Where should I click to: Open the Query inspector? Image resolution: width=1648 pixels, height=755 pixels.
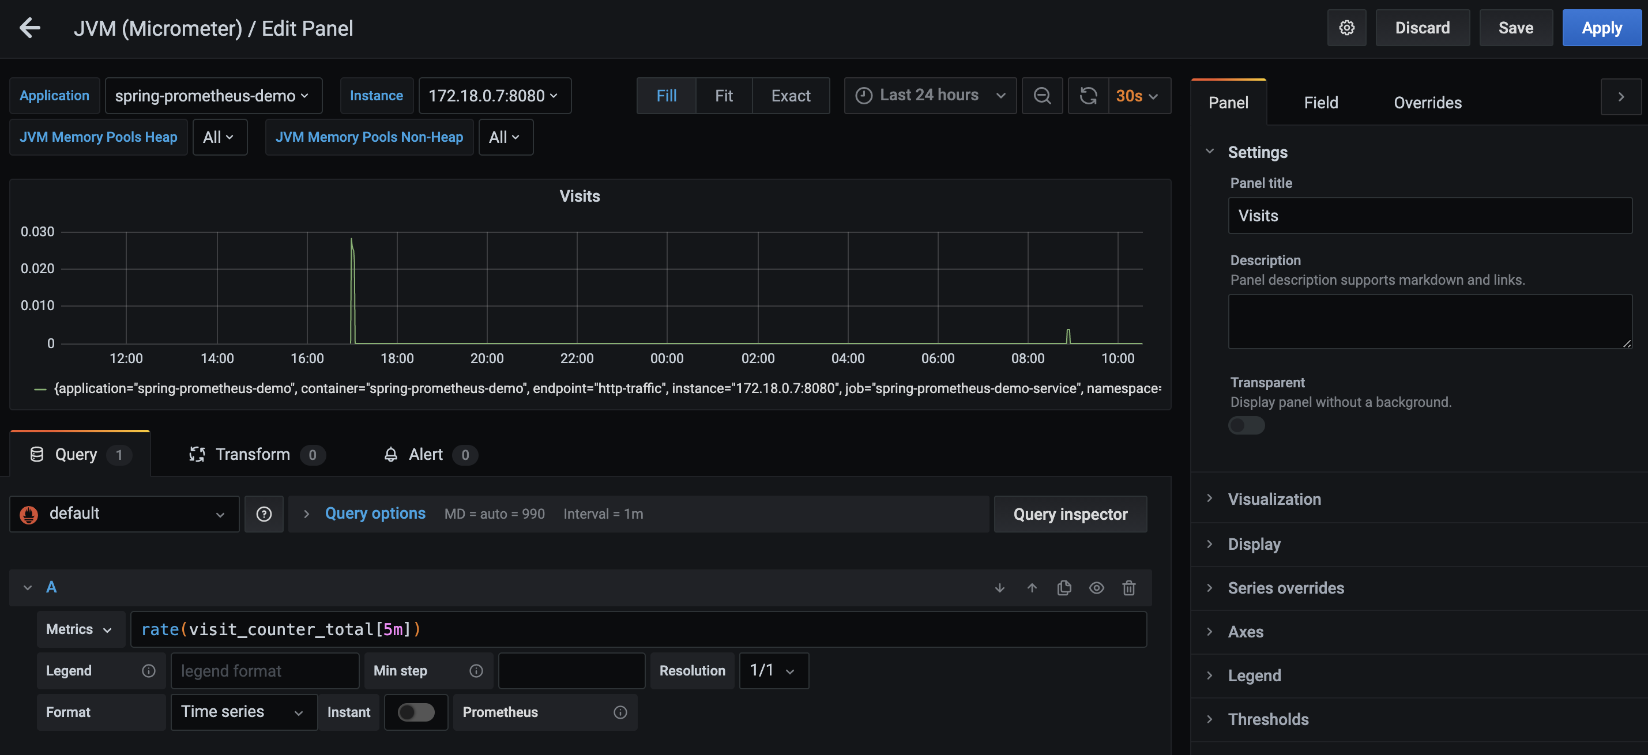1070,514
